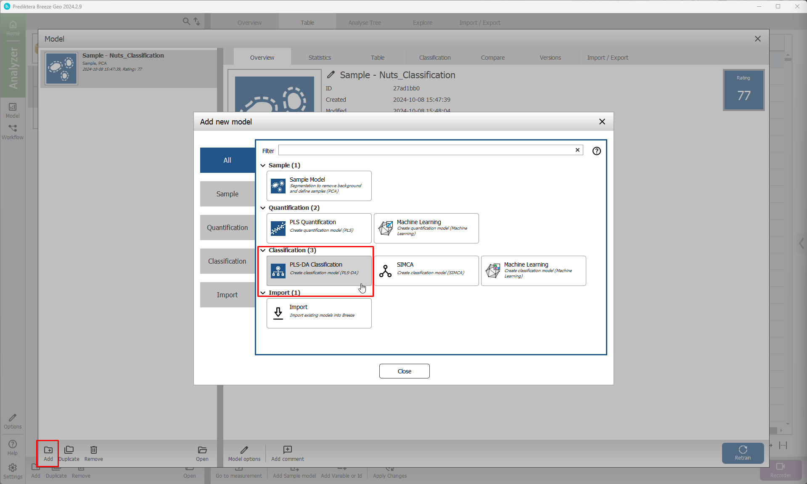Switch to the Classification category tab
Viewport: 807px width, 484px height.
[x=227, y=261]
